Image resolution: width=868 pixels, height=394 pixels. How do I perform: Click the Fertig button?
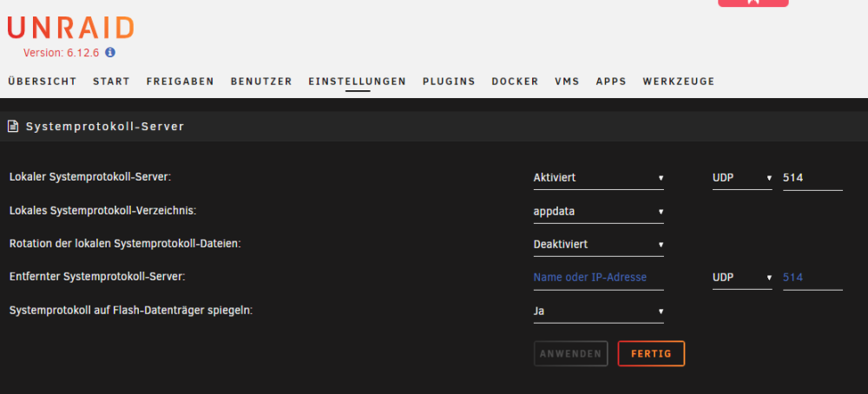(x=651, y=353)
